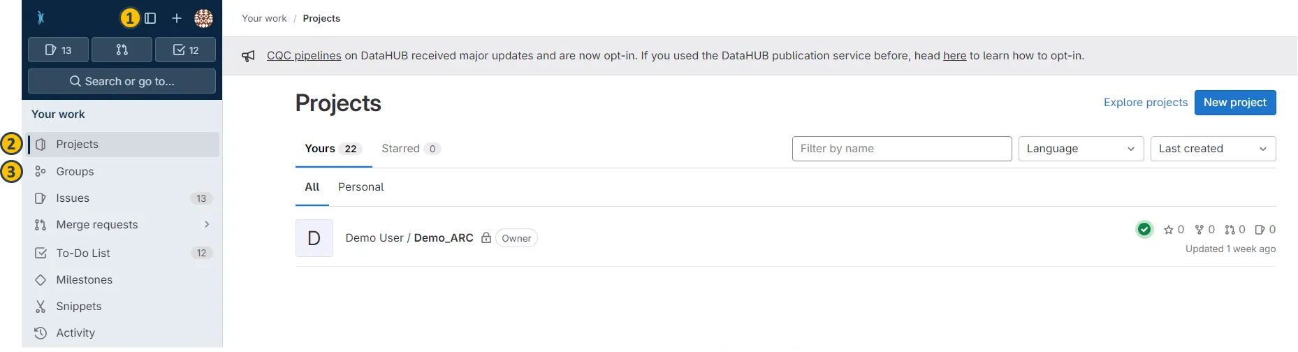This screenshot has height=352, width=1298.
Task: Open the CQC pipelines announcement link
Action: 304,56
